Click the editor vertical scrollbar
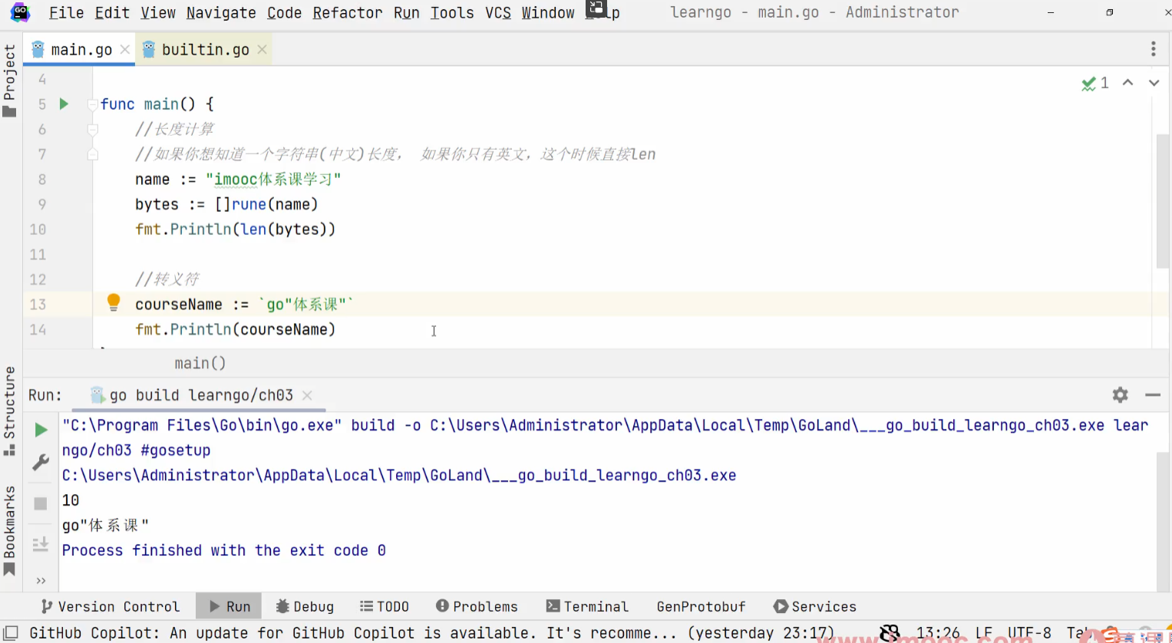Image resolution: width=1172 pixels, height=643 pixels. 1162,200
